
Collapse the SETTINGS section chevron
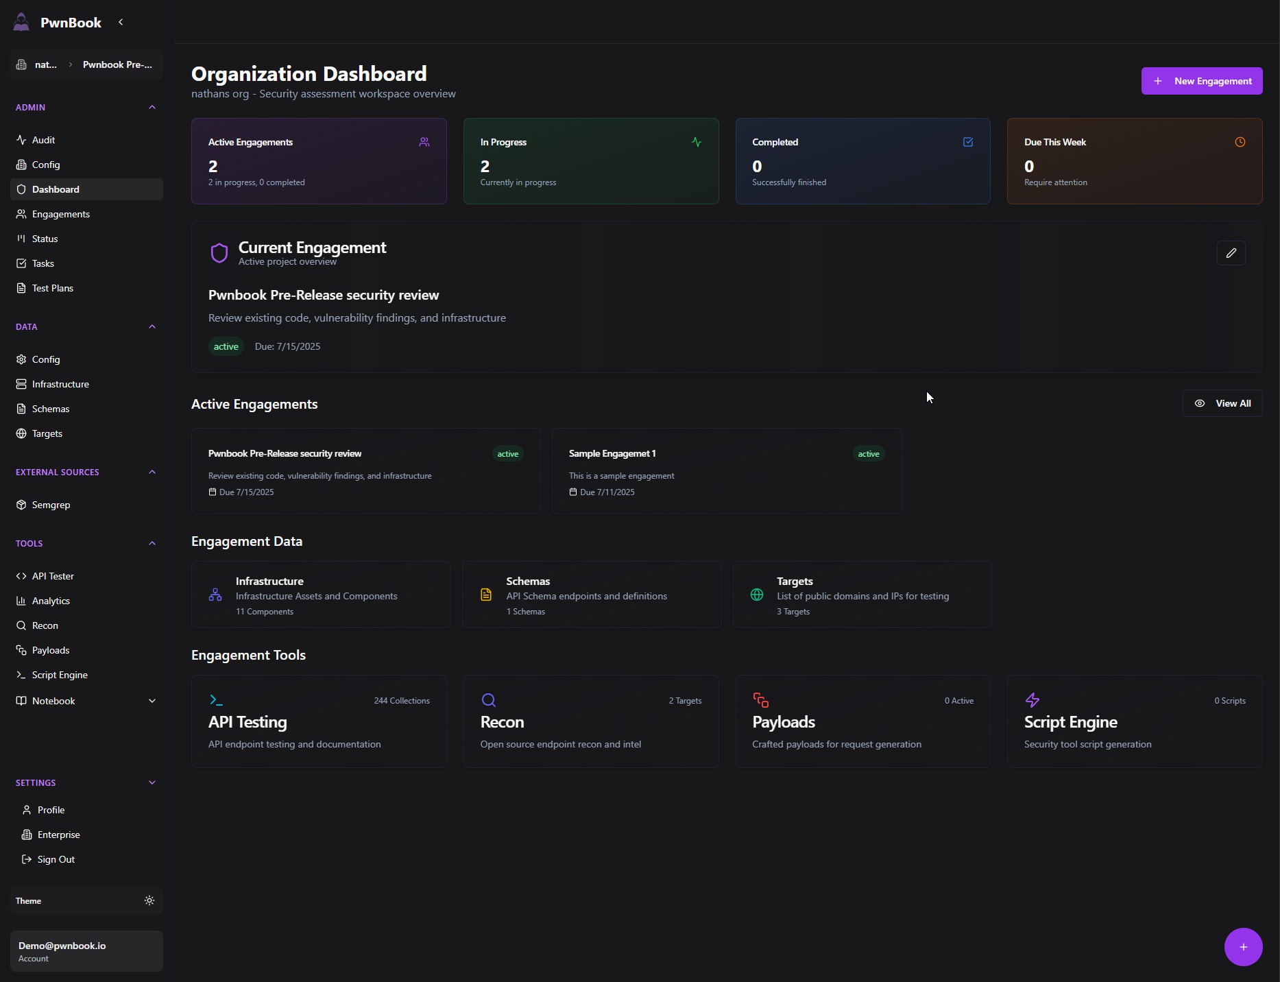click(x=152, y=782)
